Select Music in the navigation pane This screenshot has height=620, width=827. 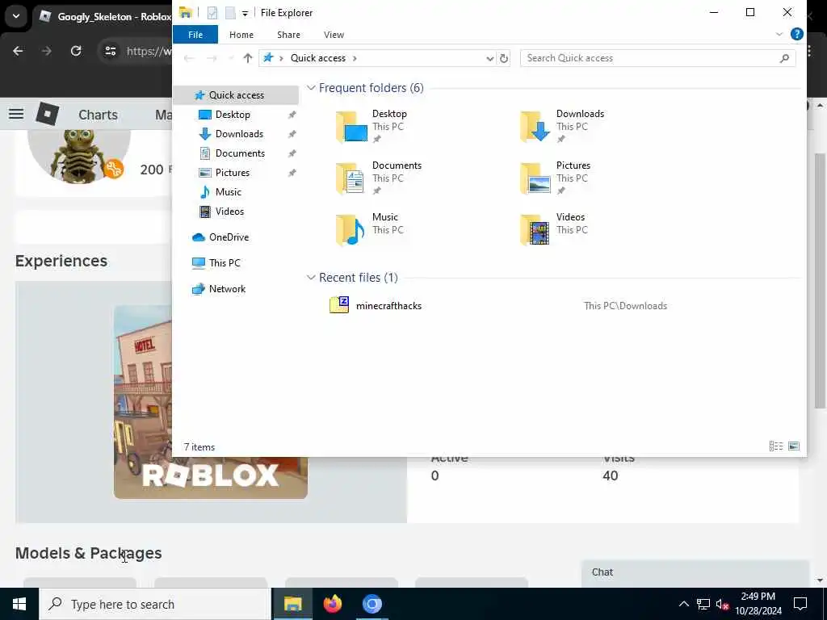(x=228, y=192)
